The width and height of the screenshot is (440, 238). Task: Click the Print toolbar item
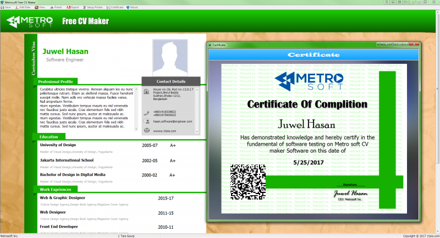[x=56, y=7]
